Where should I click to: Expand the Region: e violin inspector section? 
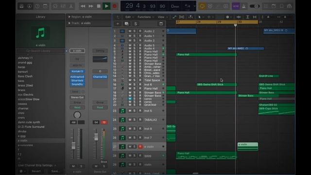pyautogui.click(x=69, y=17)
